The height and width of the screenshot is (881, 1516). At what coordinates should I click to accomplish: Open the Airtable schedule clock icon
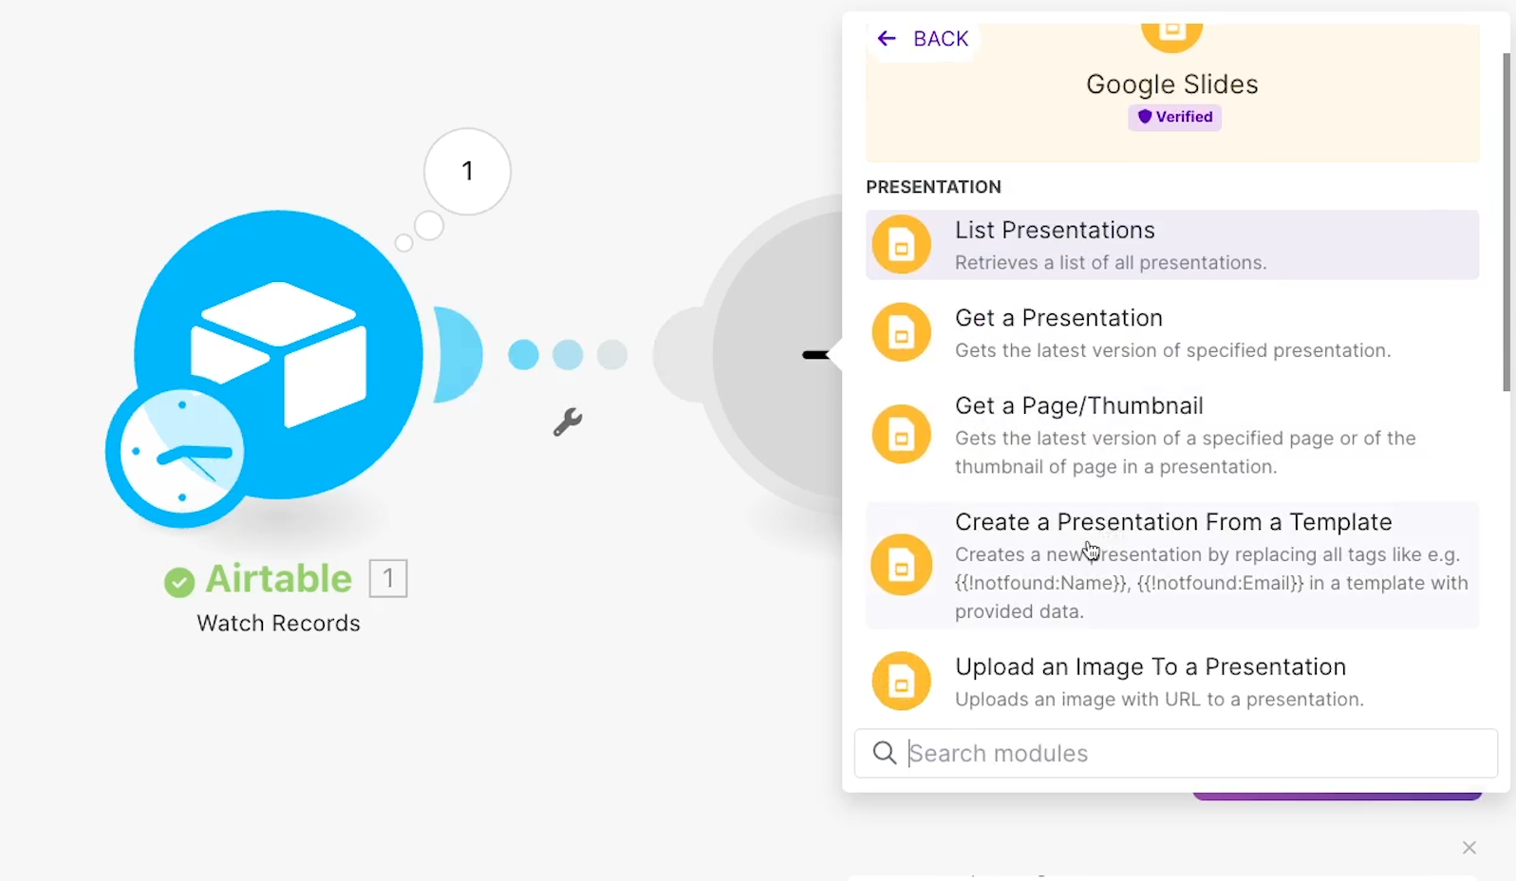tap(180, 452)
